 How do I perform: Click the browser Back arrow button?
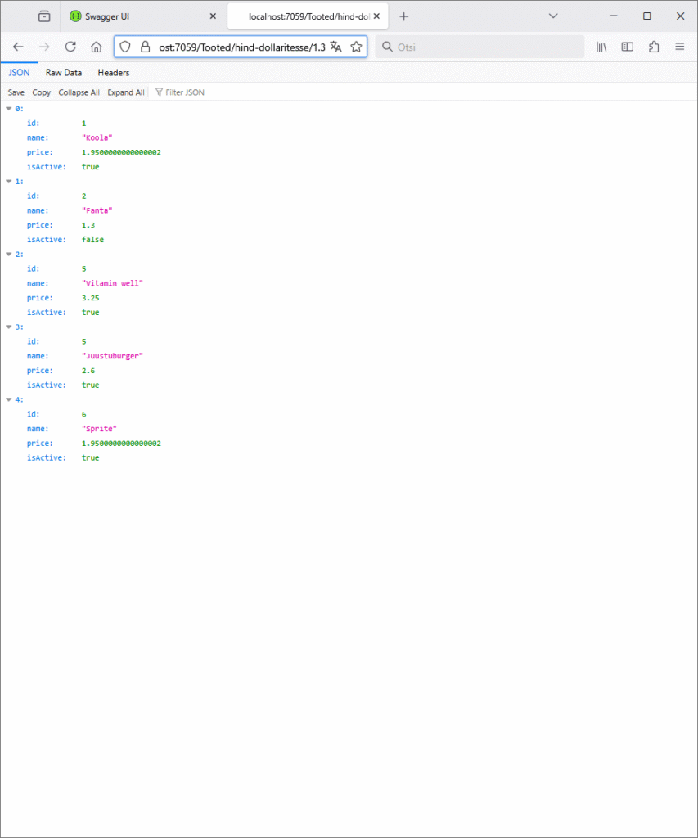pyautogui.click(x=18, y=47)
